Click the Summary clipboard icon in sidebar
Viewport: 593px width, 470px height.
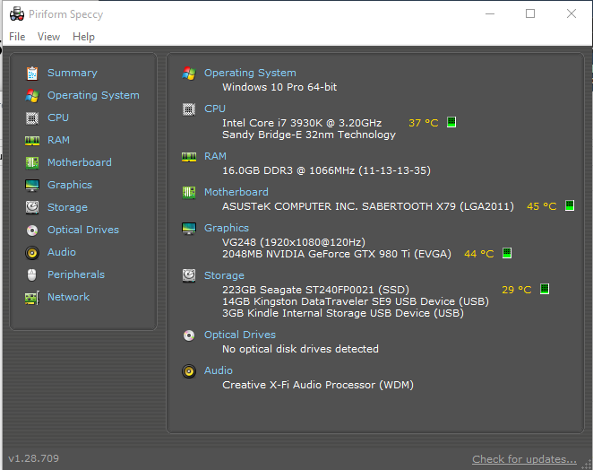pos(32,73)
